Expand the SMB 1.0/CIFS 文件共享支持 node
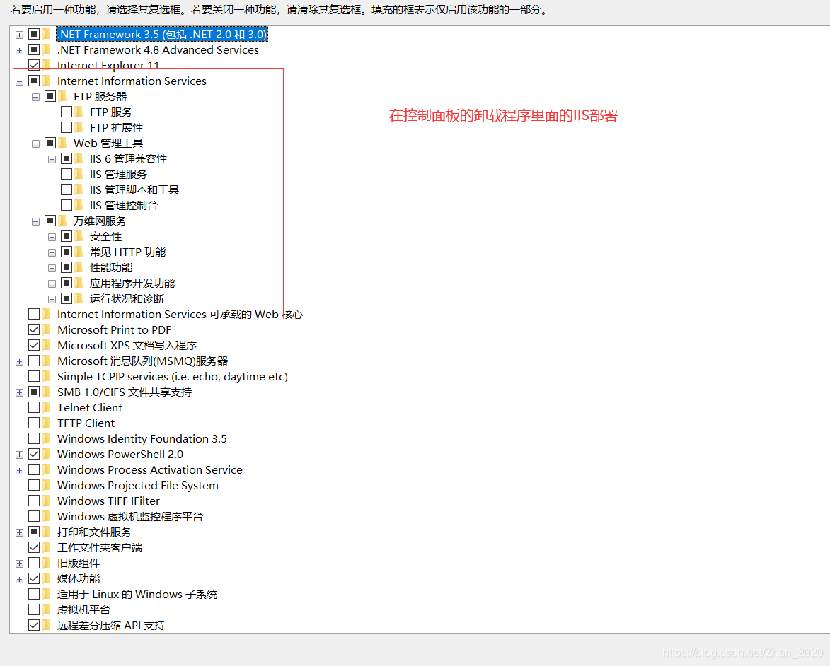This screenshot has width=830, height=666. (x=20, y=392)
